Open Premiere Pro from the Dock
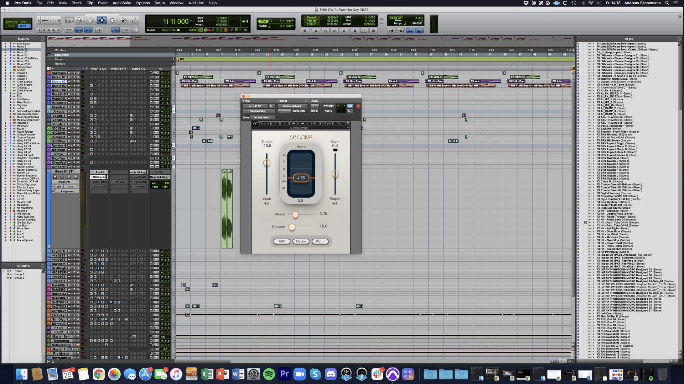This screenshot has width=684, height=384. click(x=284, y=374)
